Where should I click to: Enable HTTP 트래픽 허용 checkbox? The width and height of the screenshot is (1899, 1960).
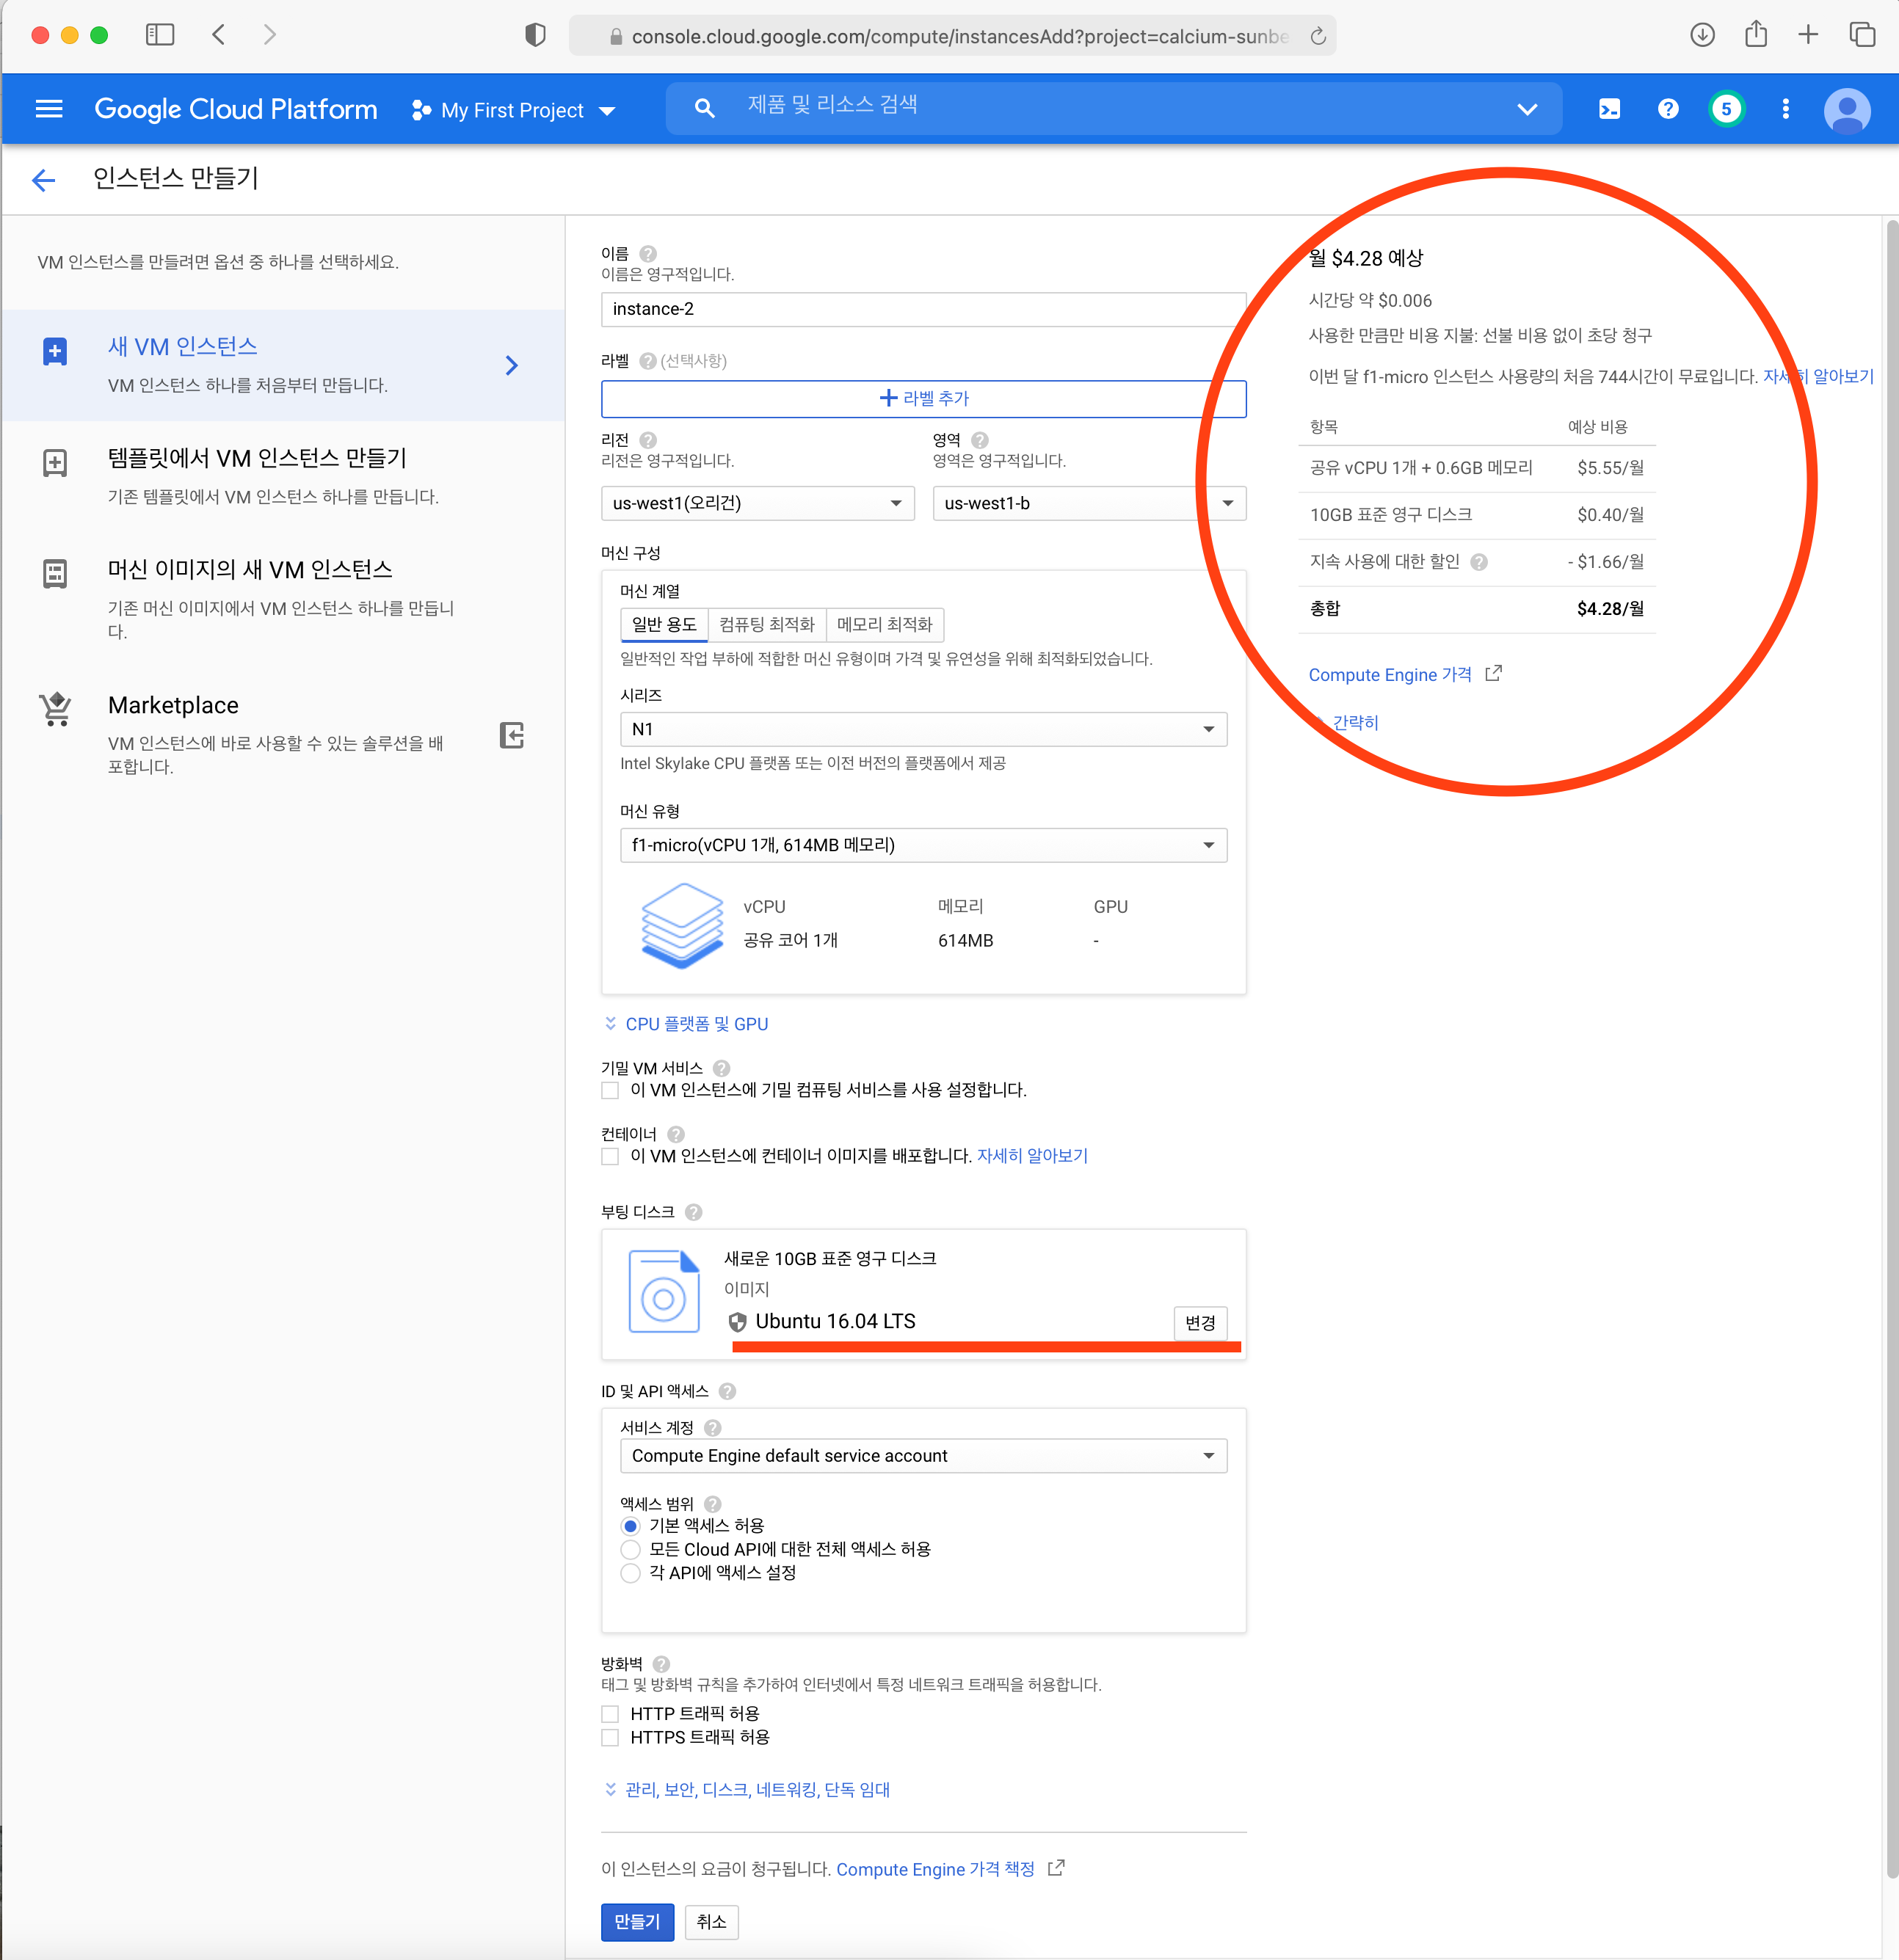point(610,1714)
